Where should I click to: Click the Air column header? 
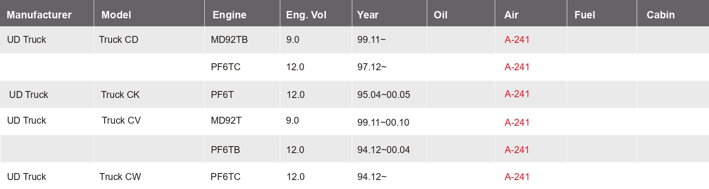tap(511, 15)
